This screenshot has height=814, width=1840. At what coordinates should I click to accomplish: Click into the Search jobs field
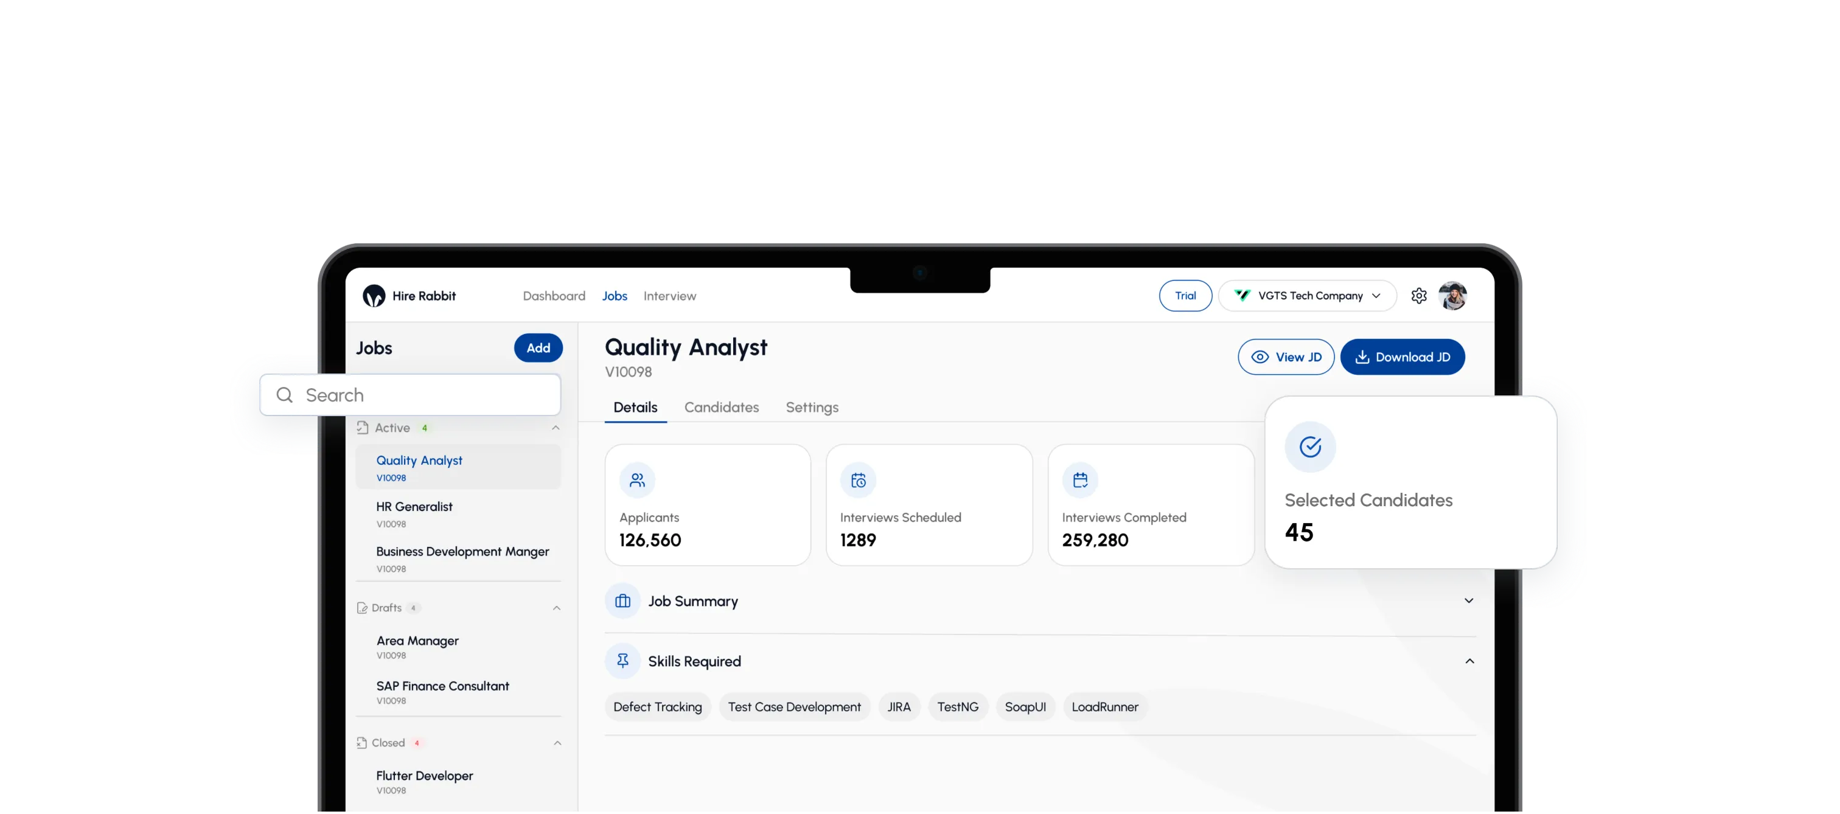click(422, 395)
